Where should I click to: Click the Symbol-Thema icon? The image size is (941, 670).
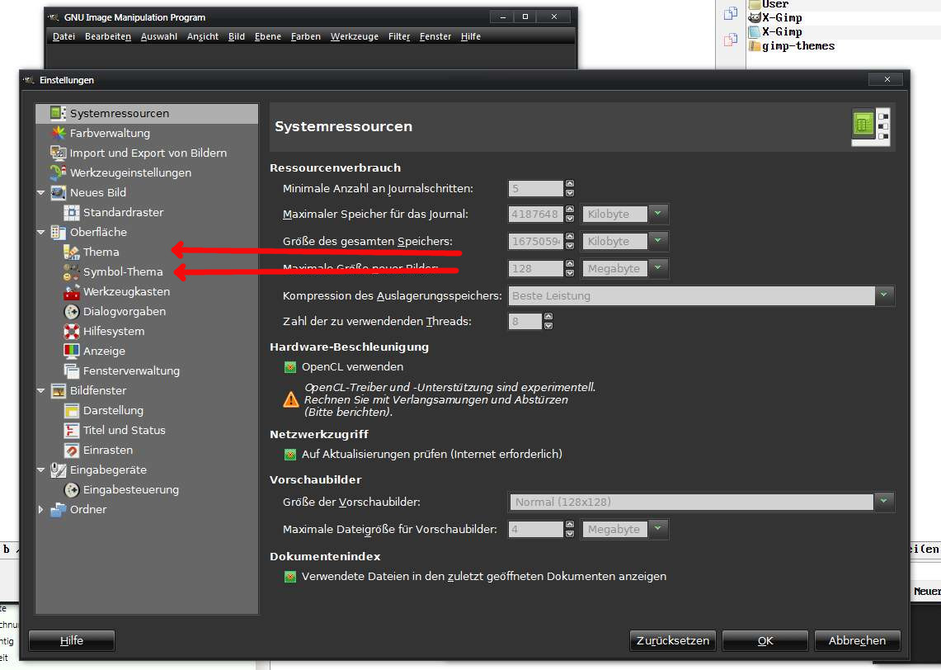click(x=72, y=272)
